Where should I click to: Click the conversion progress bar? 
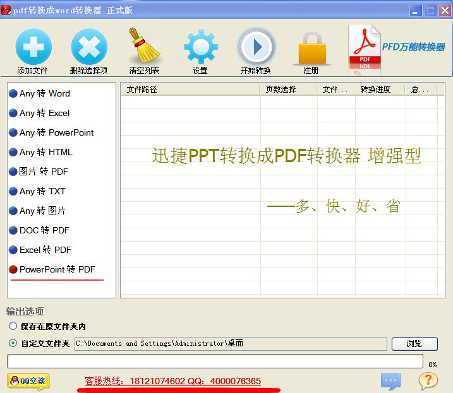pyautogui.click(x=215, y=361)
